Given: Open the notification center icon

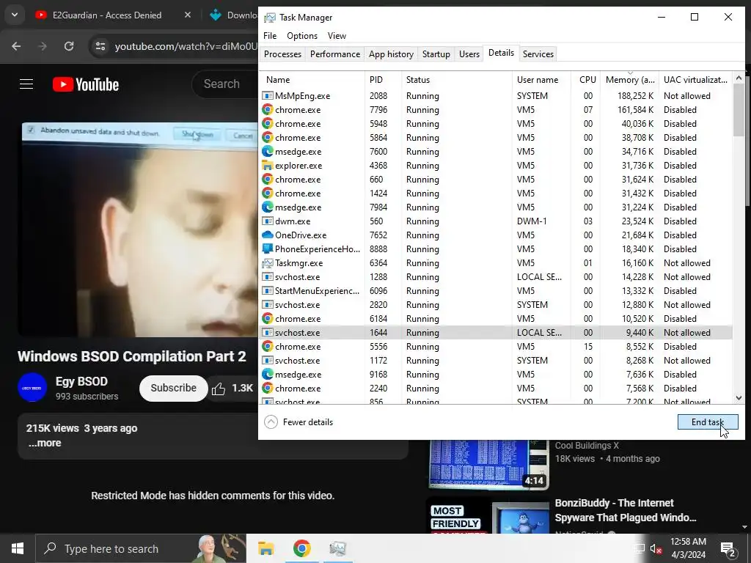Looking at the screenshot, I should 728,548.
